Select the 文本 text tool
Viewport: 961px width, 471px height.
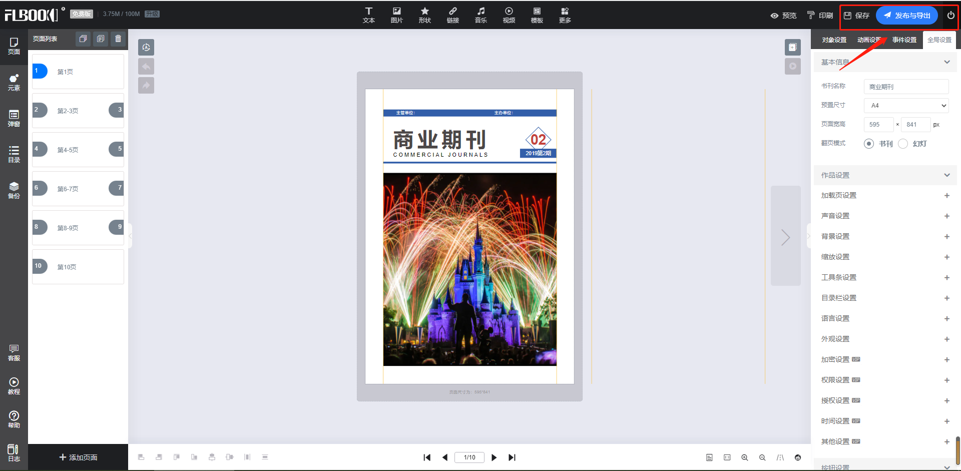tap(369, 15)
